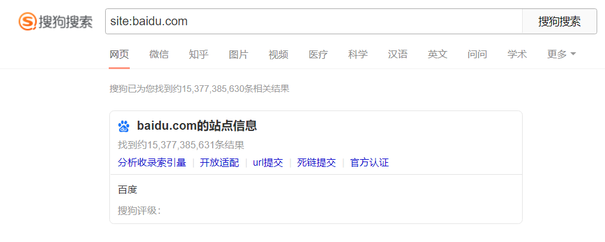This screenshot has height=242, width=605.
Task: Click the 搜狗搜索 search button
Action: [559, 21]
